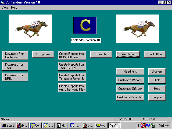
Task: Click the blue tray icon
Action: [148, 125]
